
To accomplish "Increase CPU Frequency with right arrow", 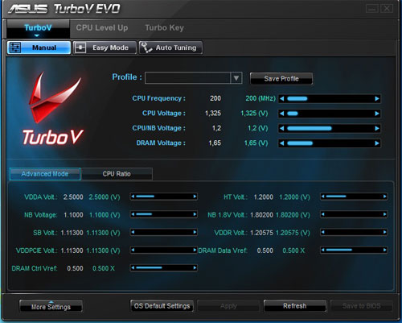I will [377, 98].
